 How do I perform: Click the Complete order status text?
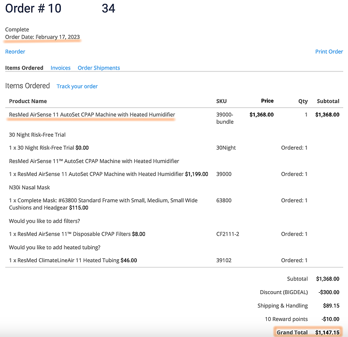[17, 29]
